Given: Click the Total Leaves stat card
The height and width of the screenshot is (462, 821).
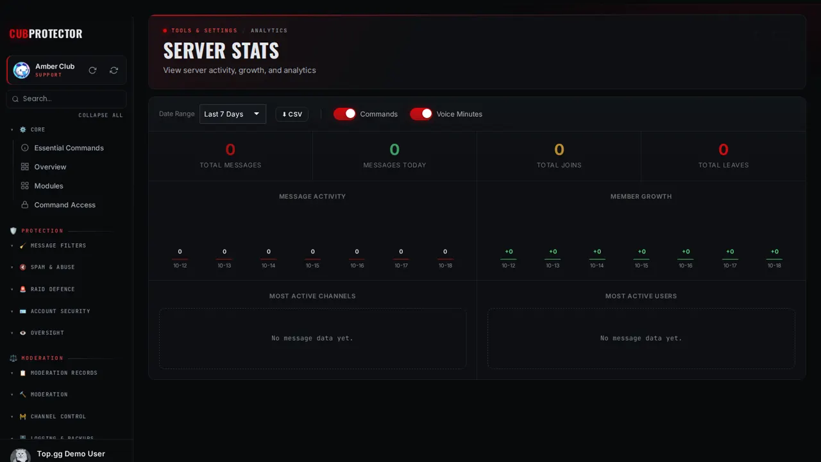Looking at the screenshot, I should click(x=724, y=156).
